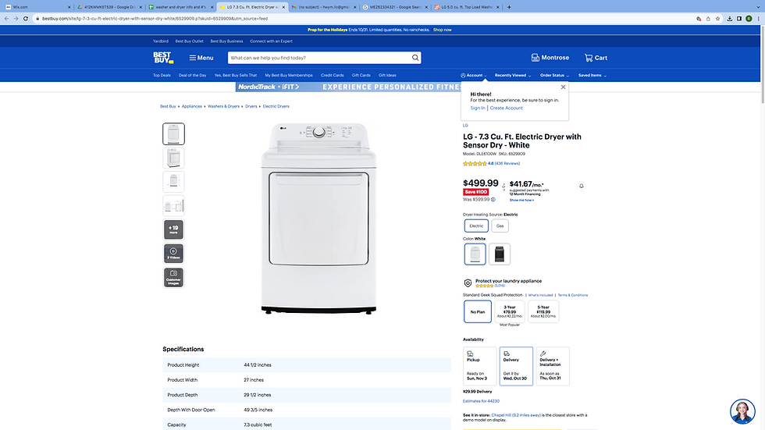Screen dimensions: 765x430
Task: Select the third product thumbnail
Action: click(x=173, y=181)
